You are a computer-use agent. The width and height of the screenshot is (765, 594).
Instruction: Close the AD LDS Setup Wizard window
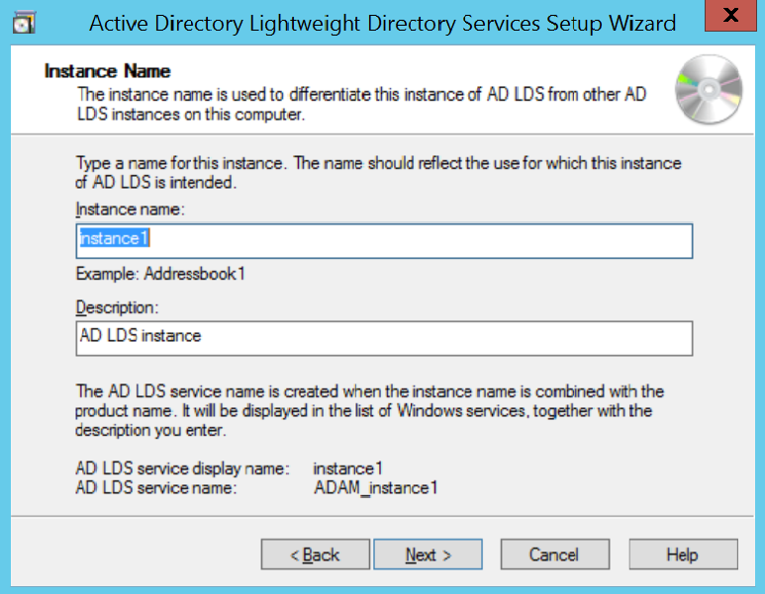tap(729, 18)
